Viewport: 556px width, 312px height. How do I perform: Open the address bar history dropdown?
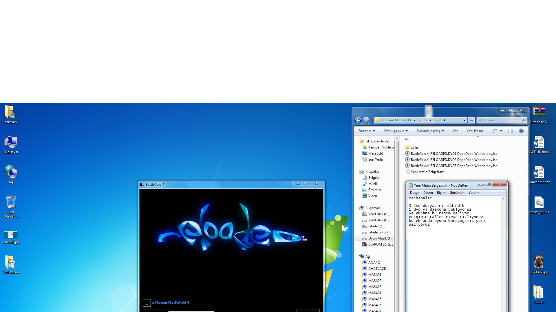[x=464, y=120]
